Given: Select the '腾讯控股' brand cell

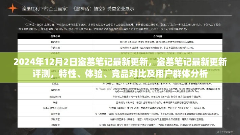Looking at the screenshot, I should point(55,42).
